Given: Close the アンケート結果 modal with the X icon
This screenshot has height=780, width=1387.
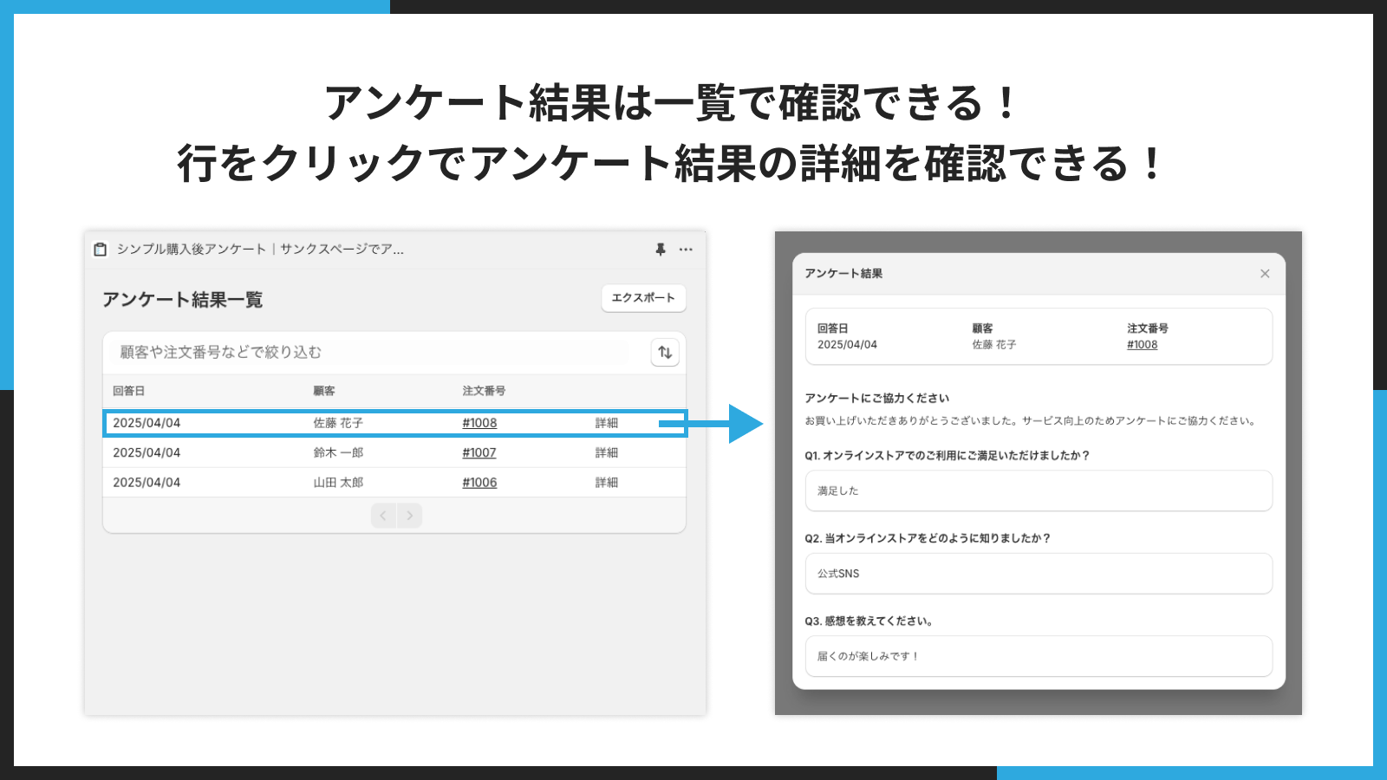Looking at the screenshot, I should click(x=1264, y=272).
